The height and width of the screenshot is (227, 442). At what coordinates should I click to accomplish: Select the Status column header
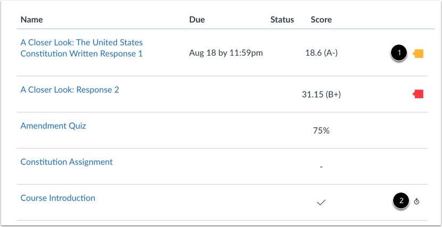click(x=282, y=20)
